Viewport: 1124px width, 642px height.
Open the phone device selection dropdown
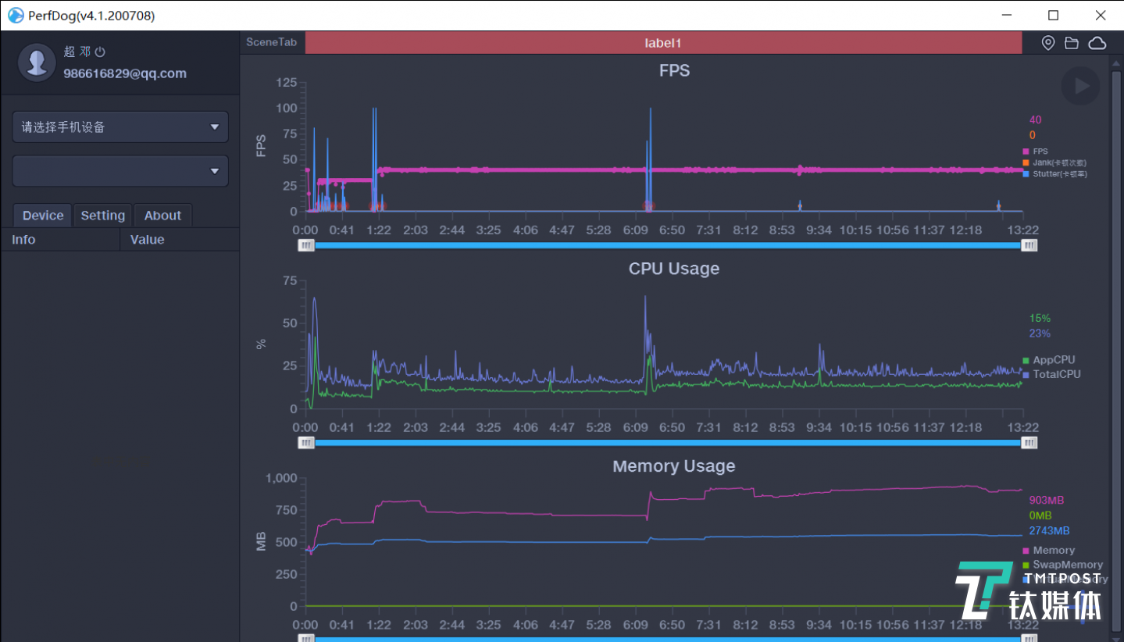coord(120,127)
